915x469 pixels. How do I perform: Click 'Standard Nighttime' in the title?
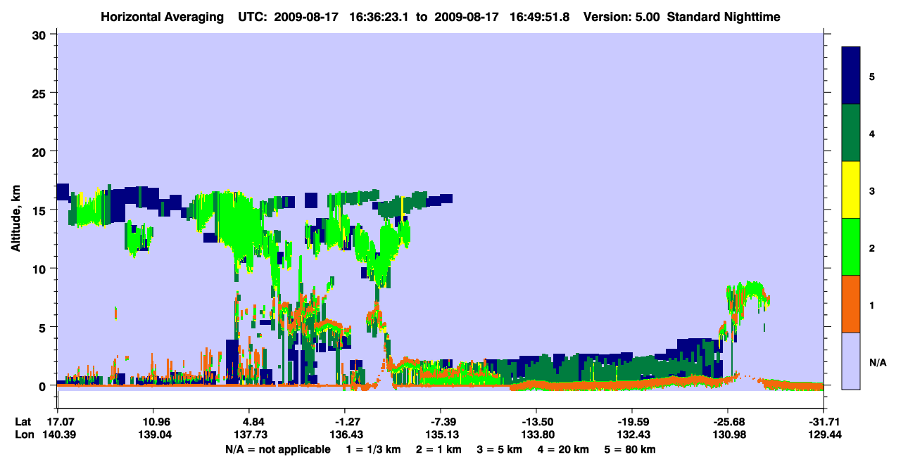tap(724, 16)
